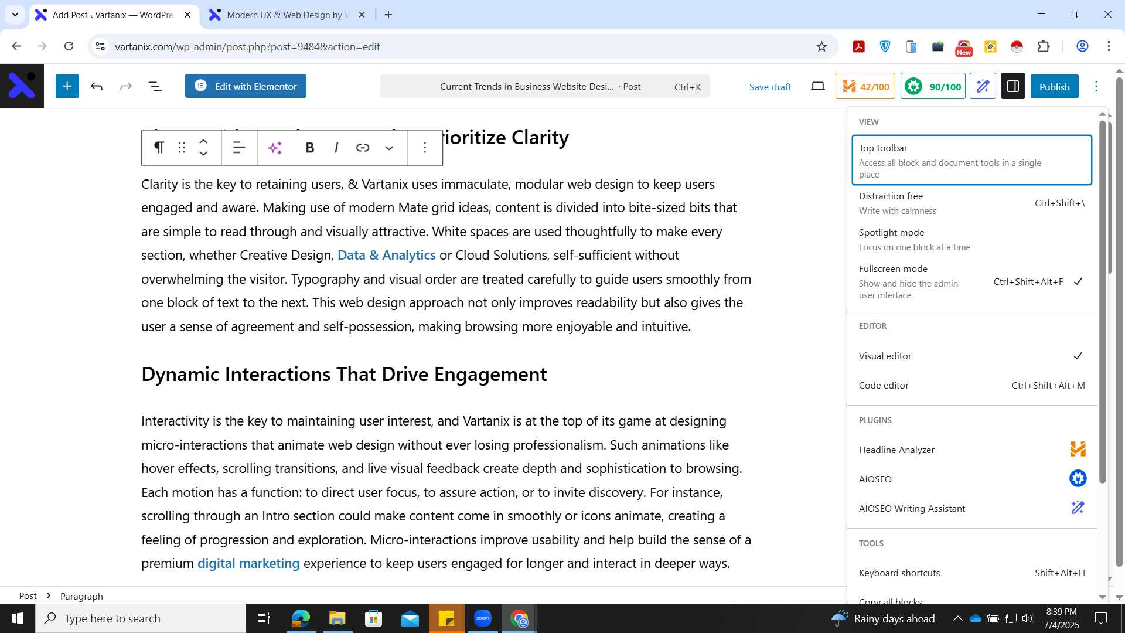Screen dimensions: 1125x633
Task: Open AIOSEO Writing Assistant menu item
Action: [971, 508]
